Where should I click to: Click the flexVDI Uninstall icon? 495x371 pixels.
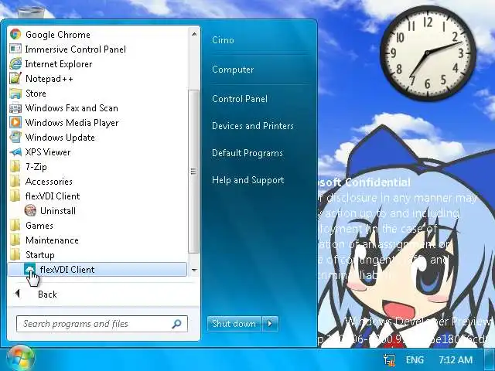[x=30, y=211]
